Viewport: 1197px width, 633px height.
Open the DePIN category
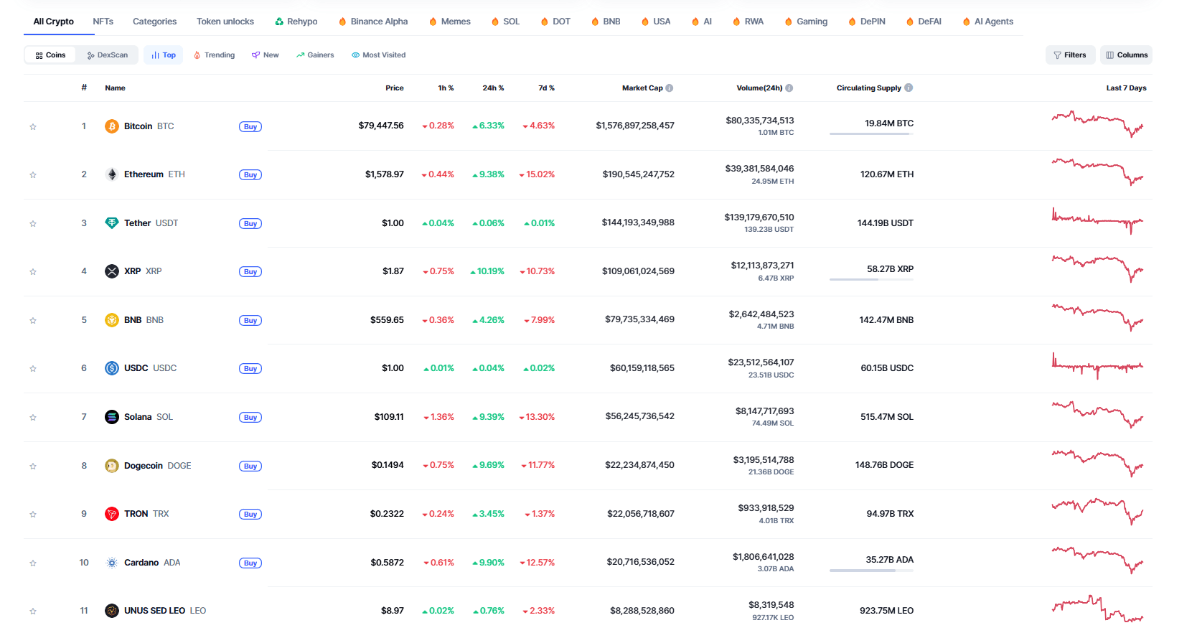coord(867,22)
